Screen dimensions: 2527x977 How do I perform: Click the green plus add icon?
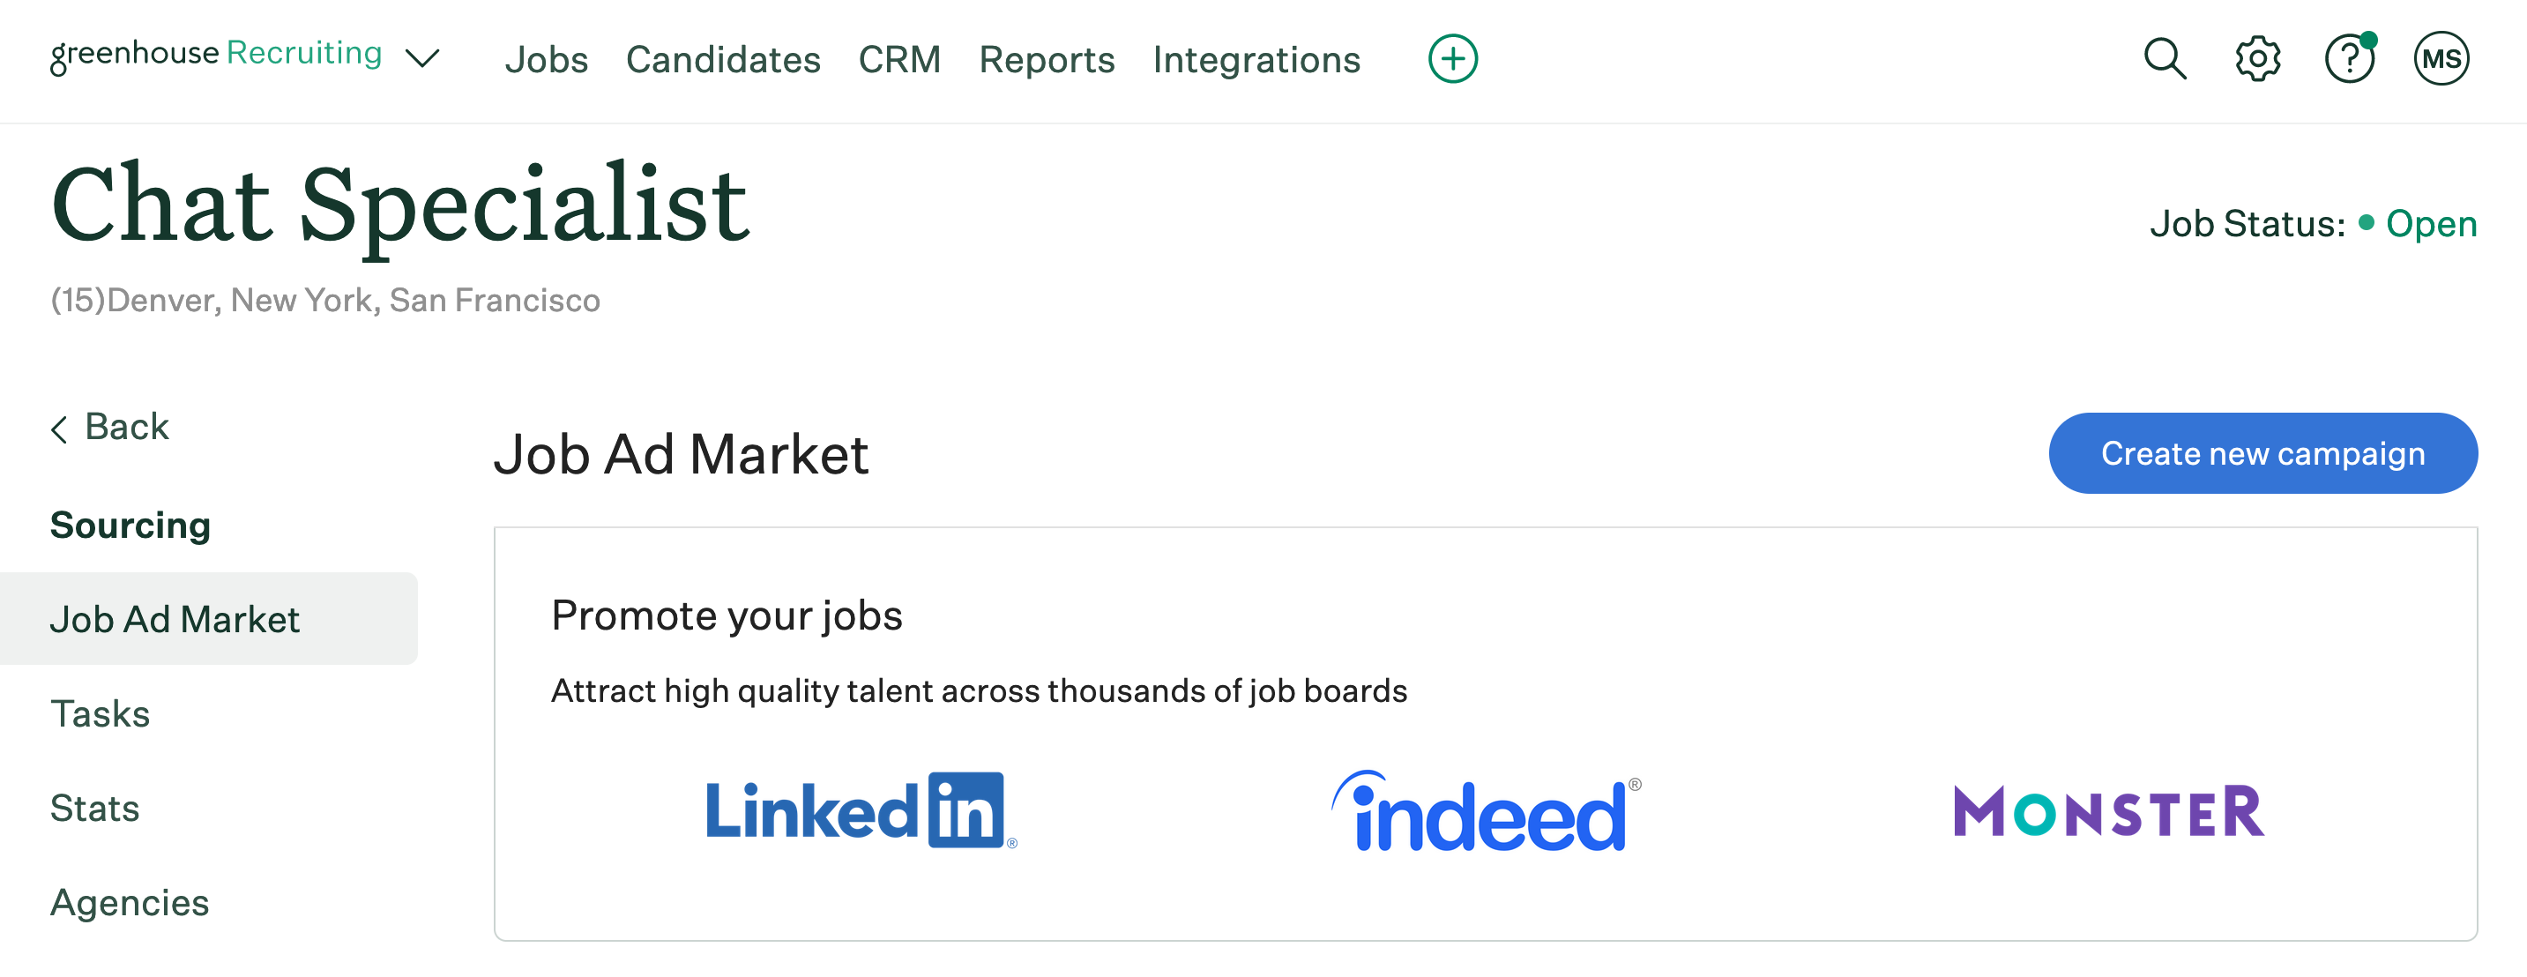click(1452, 59)
